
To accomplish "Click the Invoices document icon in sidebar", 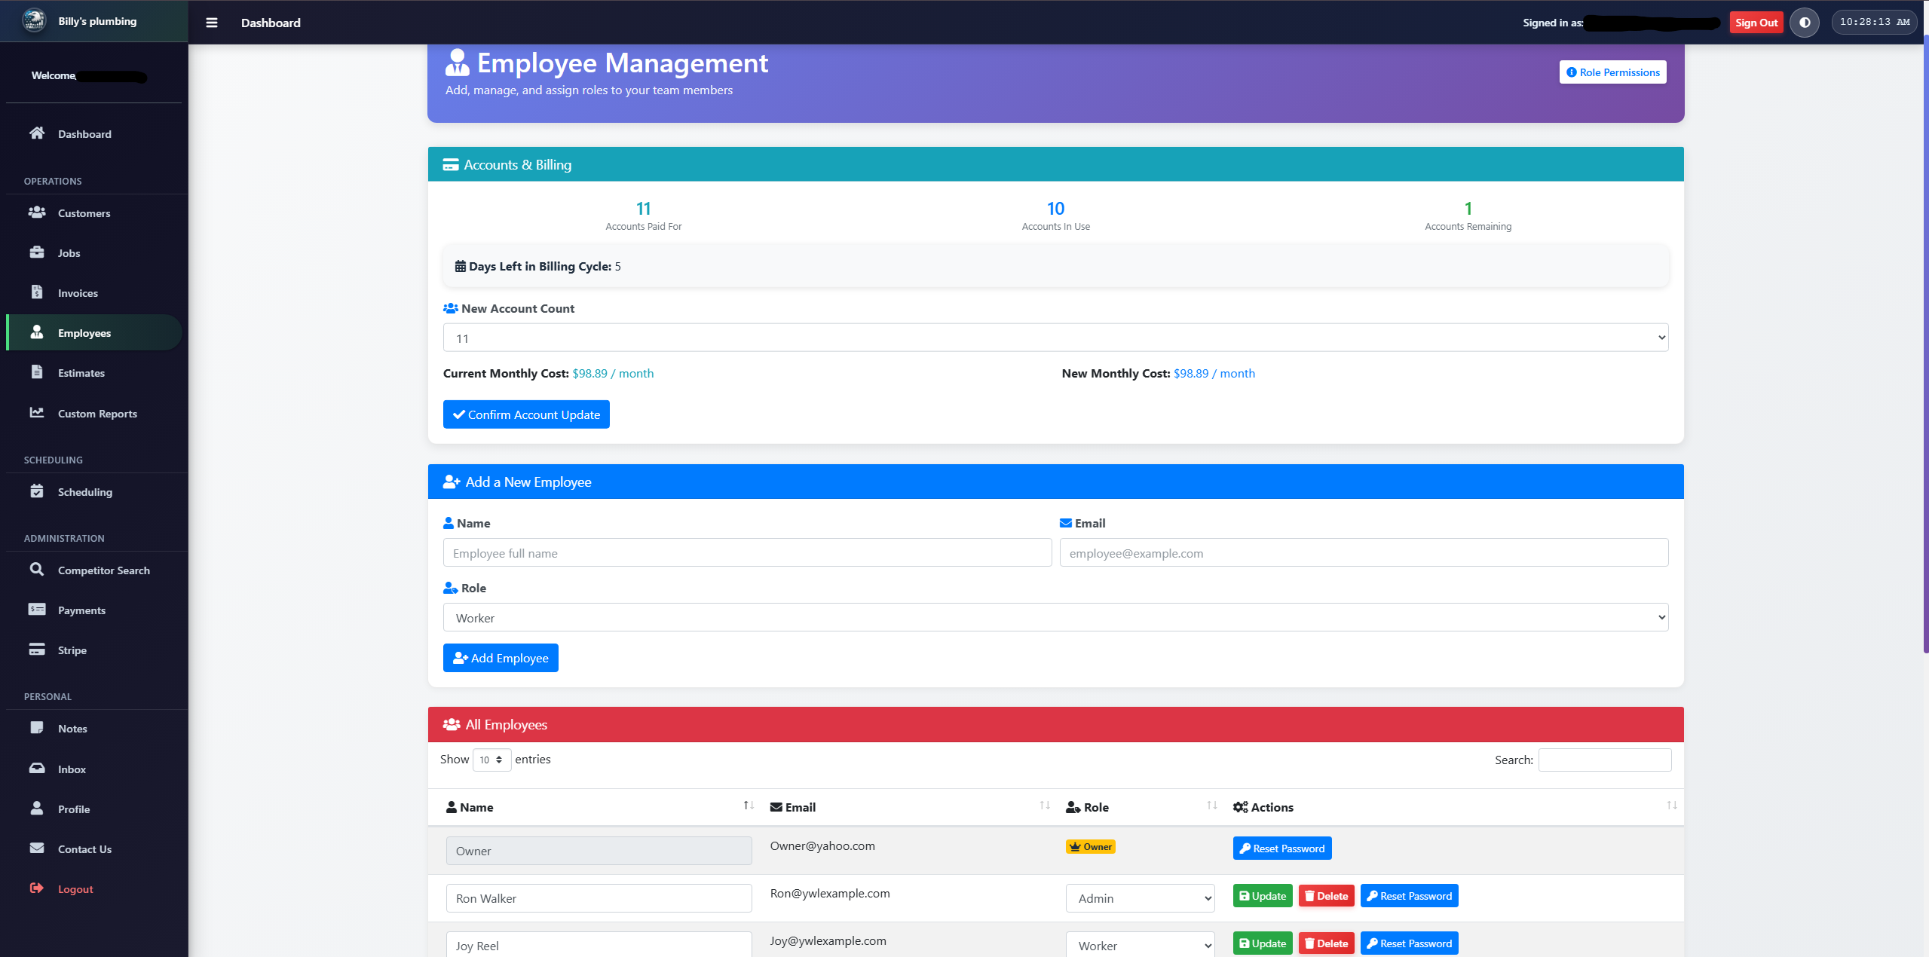I will (36, 292).
